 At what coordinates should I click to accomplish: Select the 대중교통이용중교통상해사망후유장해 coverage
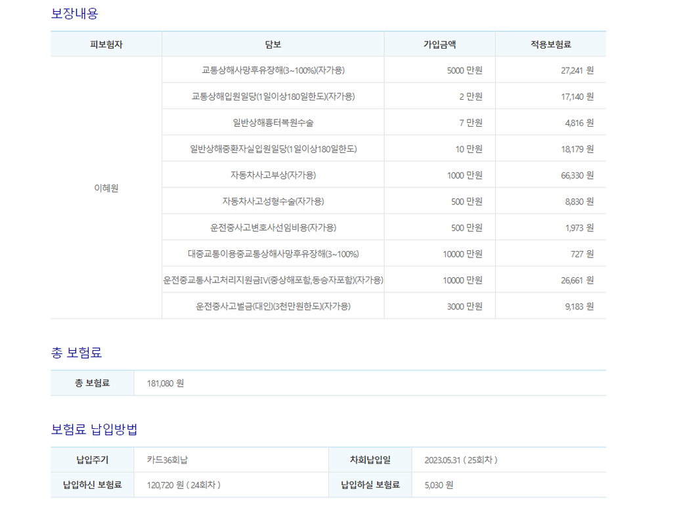[x=273, y=254]
